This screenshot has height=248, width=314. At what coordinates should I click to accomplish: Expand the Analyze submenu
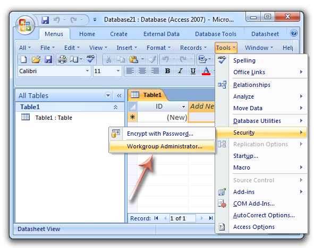click(261, 96)
